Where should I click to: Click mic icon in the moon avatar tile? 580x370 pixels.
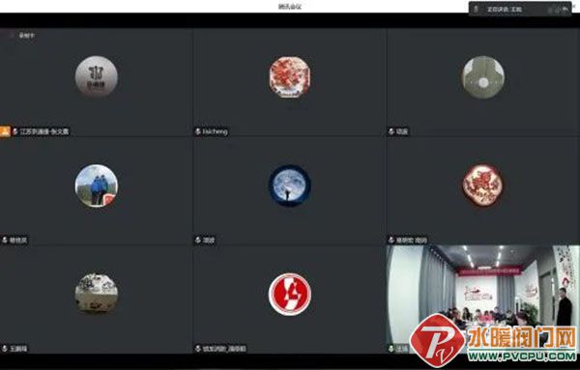click(198, 241)
